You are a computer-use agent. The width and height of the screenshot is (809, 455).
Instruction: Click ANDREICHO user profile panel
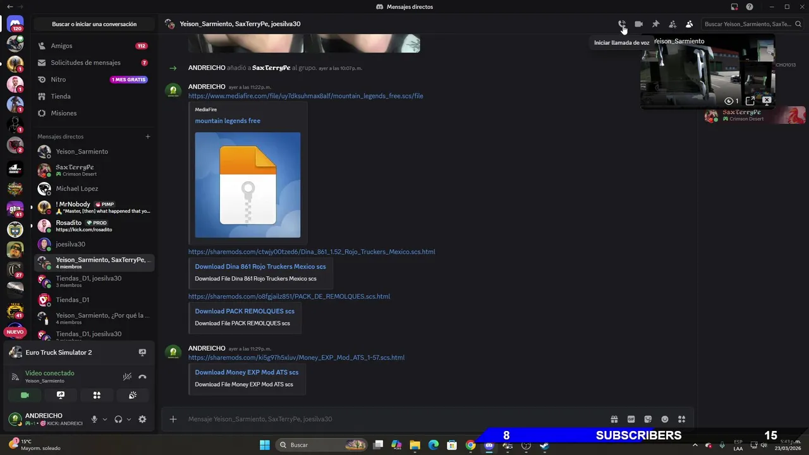click(x=46, y=419)
